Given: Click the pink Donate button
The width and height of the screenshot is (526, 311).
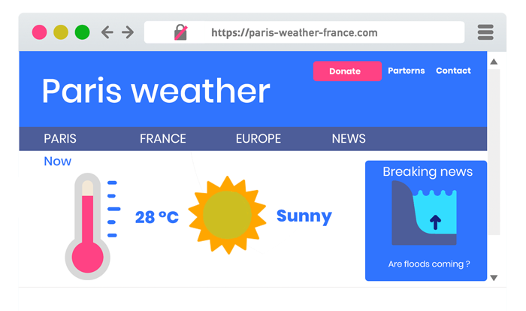Looking at the screenshot, I should 347,71.
